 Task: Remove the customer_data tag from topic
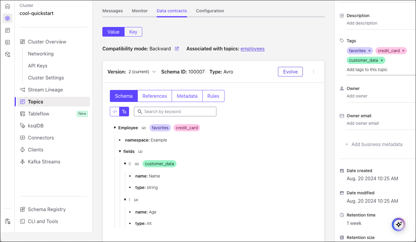tap(382, 60)
